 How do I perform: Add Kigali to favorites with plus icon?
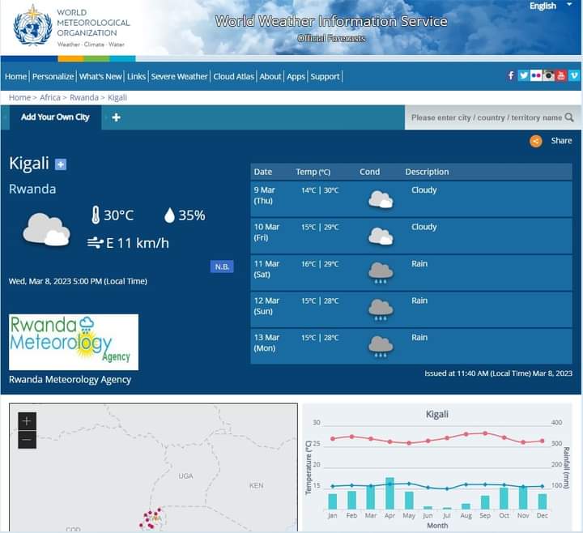61,164
